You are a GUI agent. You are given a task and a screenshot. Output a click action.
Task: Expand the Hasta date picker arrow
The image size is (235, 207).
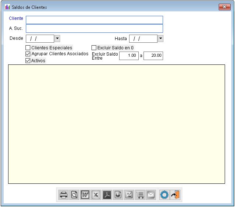click(160, 38)
